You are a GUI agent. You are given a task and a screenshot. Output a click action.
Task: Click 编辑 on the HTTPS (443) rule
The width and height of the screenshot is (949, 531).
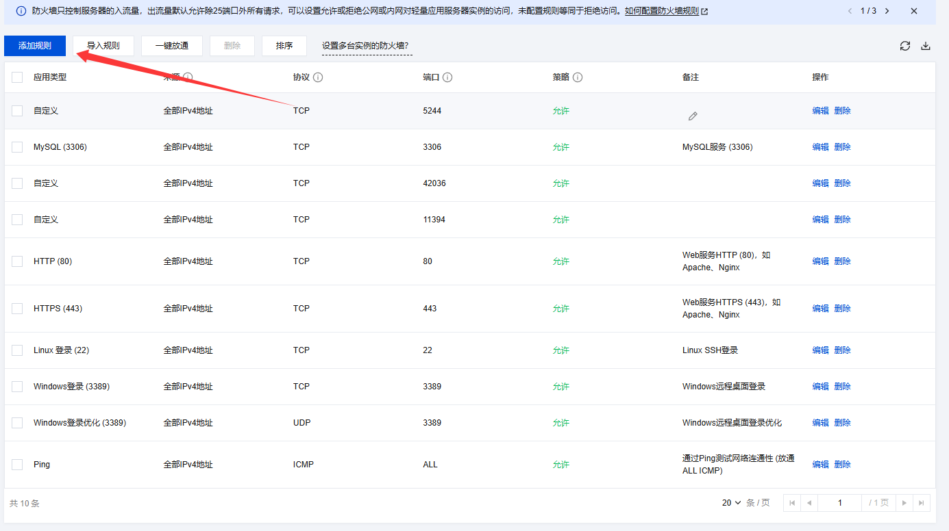[820, 308]
